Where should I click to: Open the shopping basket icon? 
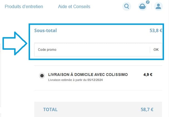coord(143,6)
